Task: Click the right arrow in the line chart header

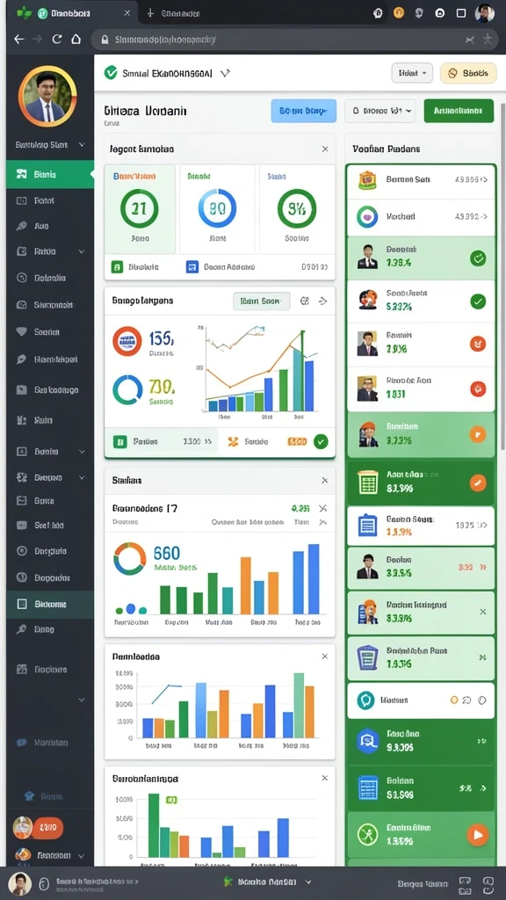Action: tap(322, 301)
